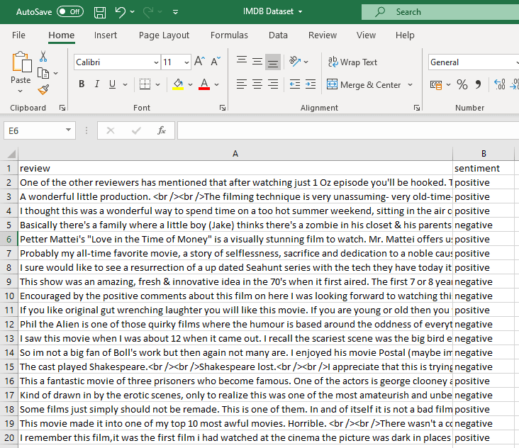Switch to the Insert tab

pos(105,35)
